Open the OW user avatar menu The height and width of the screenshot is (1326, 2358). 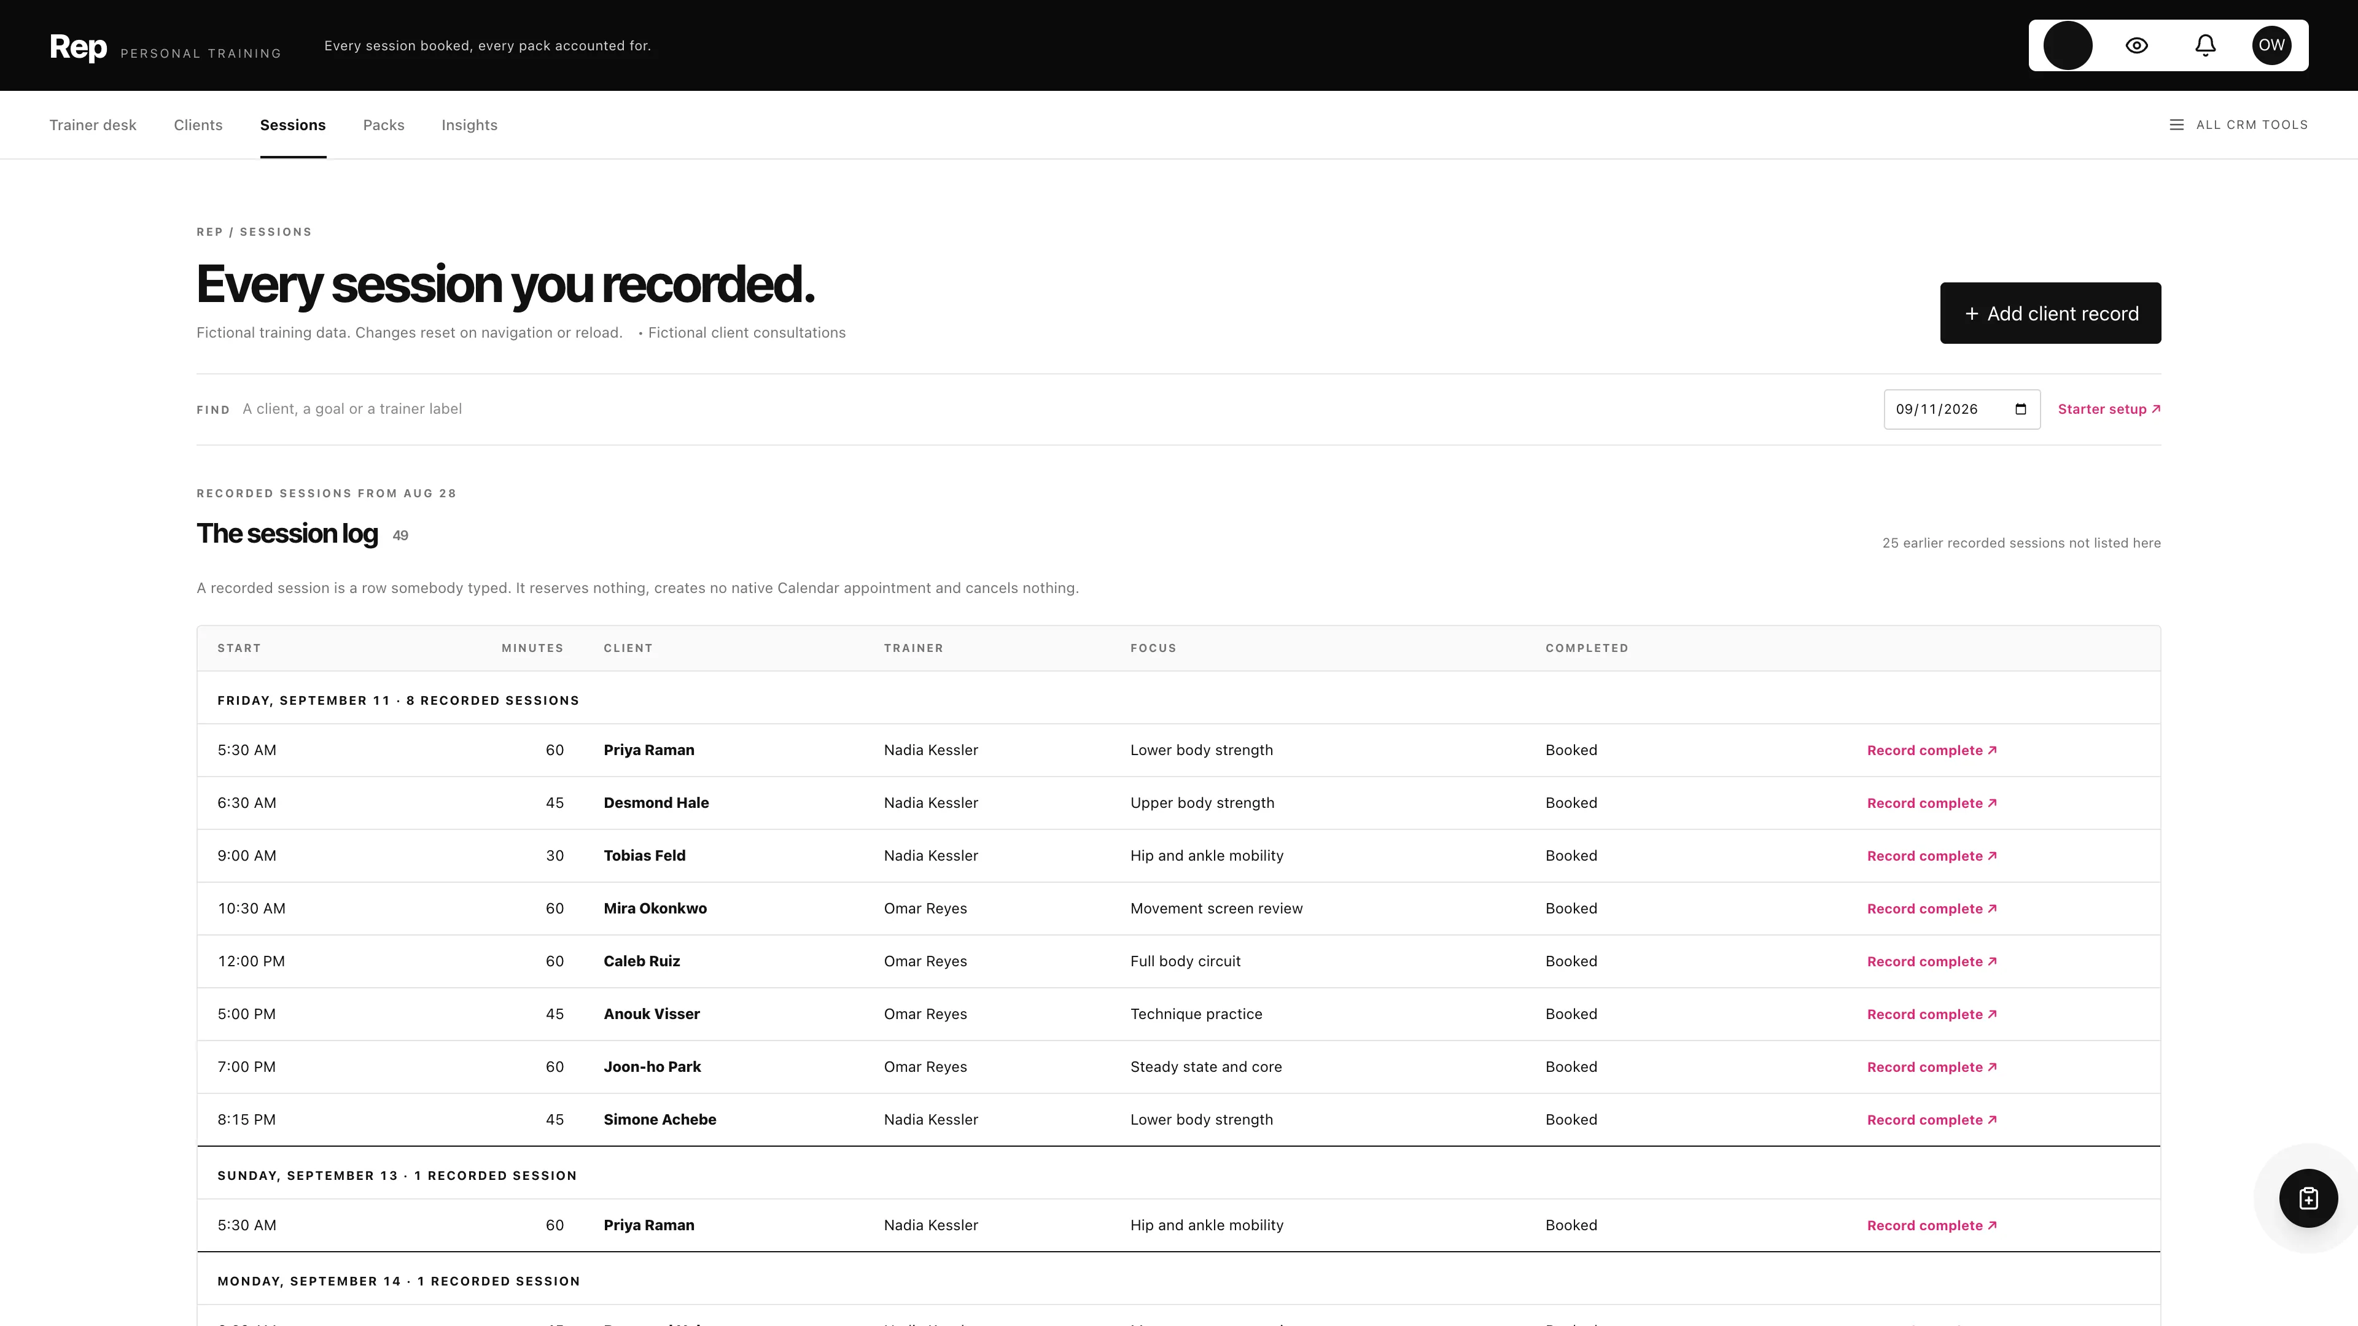[x=2271, y=46]
